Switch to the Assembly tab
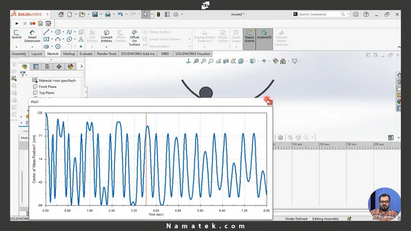The image size is (411, 231). (x=19, y=54)
